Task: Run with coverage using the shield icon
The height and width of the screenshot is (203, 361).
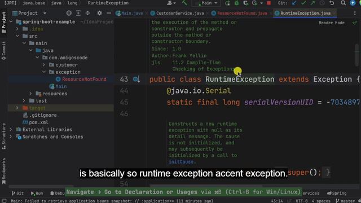Action: pos(246,3)
